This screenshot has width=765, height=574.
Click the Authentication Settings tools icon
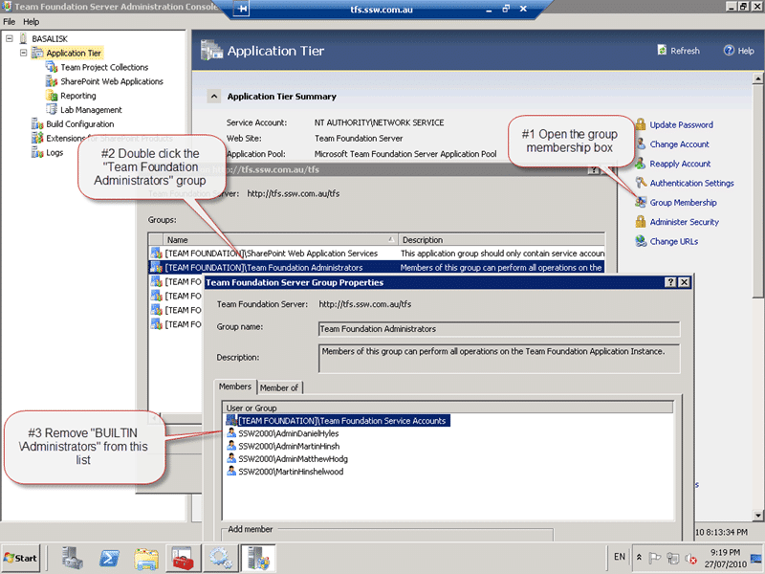click(x=641, y=183)
